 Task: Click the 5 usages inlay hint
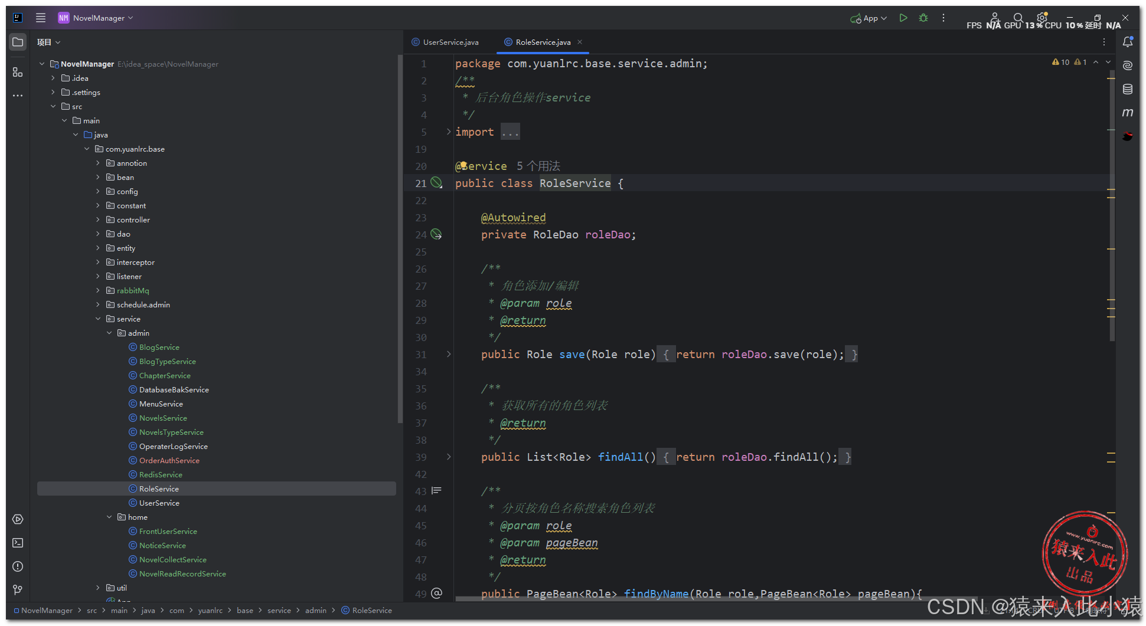point(538,166)
